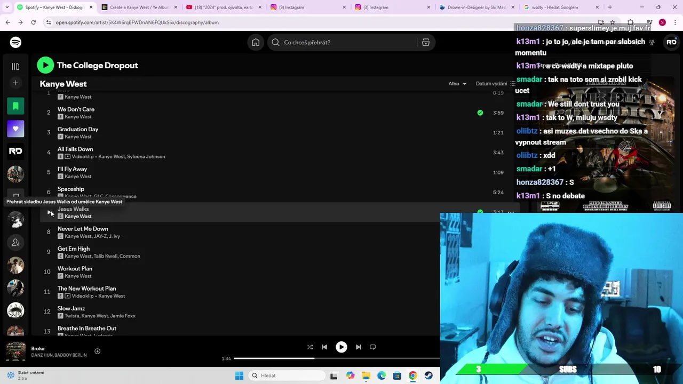This screenshot has width=683, height=384.
Task: Reload the Spotify page
Action: (33, 22)
